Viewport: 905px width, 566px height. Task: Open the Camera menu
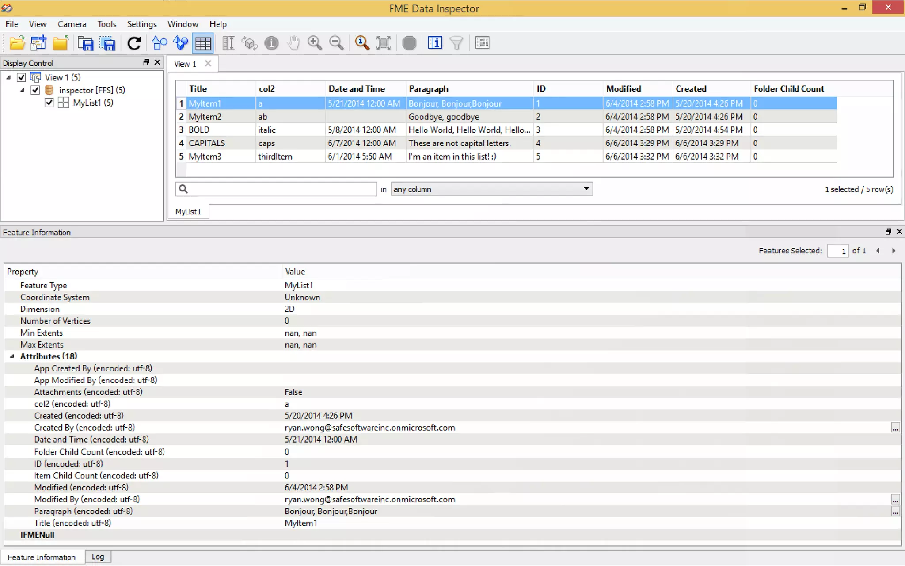[72, 24]
